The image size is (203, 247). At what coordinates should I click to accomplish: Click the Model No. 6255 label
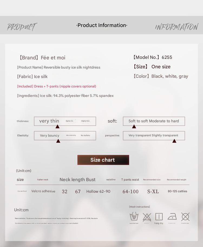[x=152, y=57]
